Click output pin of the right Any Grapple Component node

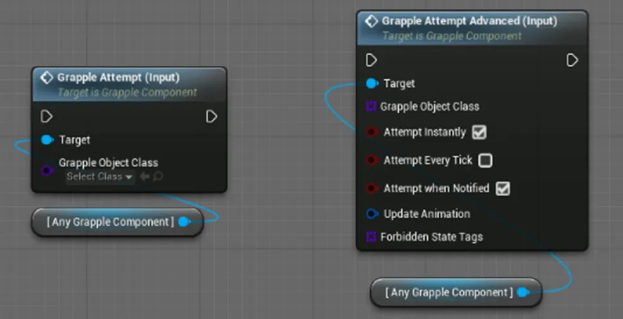(523, 292)
